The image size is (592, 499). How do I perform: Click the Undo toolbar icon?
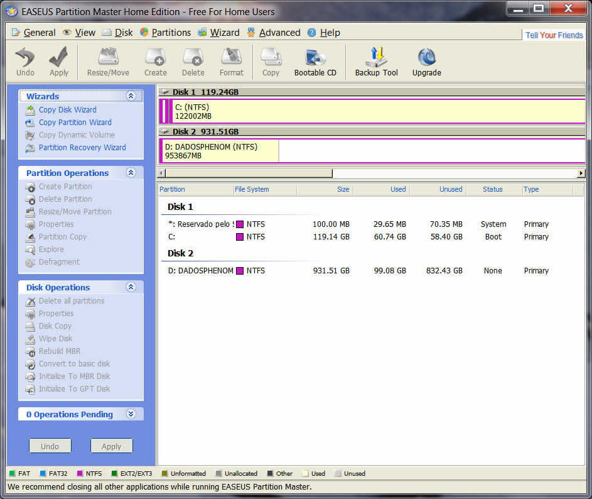(x=25, y=62)
